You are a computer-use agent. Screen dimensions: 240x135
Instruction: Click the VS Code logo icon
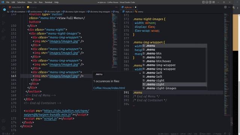pos(3,2)
